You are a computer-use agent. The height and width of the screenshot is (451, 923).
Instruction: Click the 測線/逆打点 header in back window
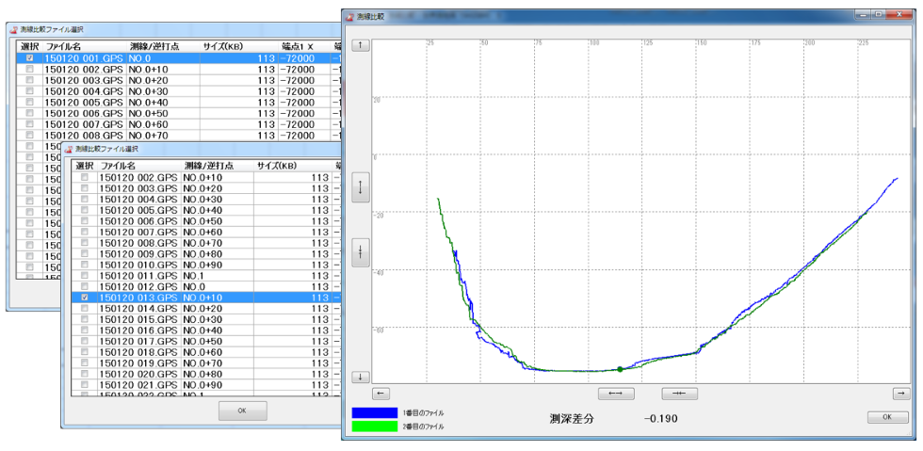(x=154, y=46)
